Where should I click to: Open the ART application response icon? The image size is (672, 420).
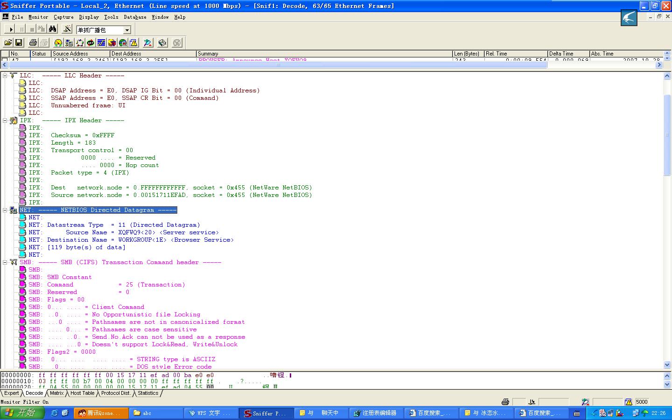pyautogui.click(x=91, y=43)
